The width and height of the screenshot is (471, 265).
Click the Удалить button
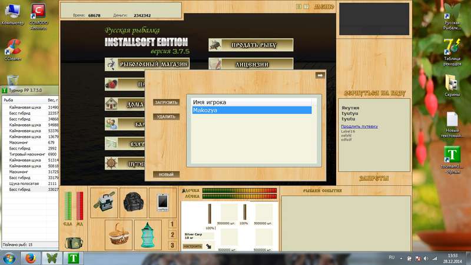point(166,117)
